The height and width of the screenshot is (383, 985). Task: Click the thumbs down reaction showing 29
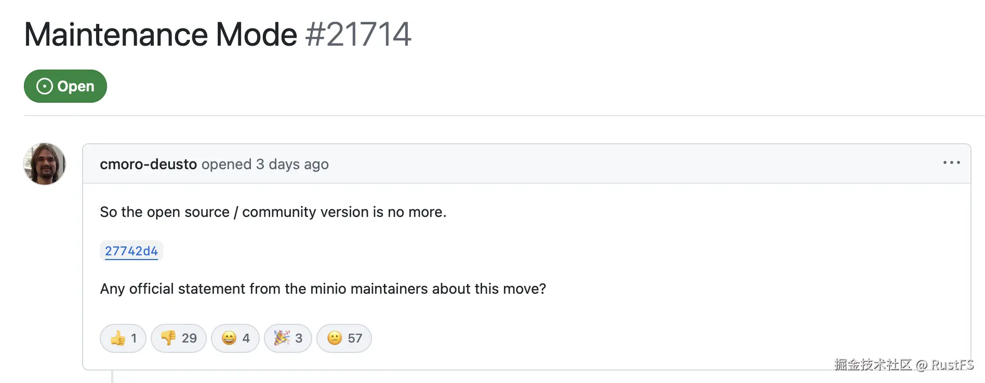click(178, 338)
